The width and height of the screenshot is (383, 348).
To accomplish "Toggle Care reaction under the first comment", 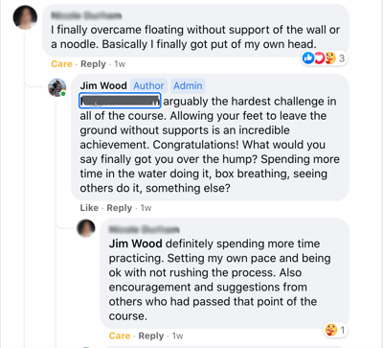I will tap(61, 64).
